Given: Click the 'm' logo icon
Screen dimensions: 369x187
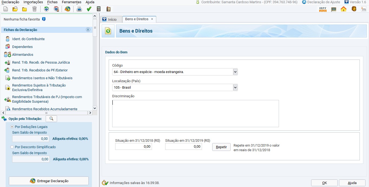Looking at the screenshot, I should (364, 9).
